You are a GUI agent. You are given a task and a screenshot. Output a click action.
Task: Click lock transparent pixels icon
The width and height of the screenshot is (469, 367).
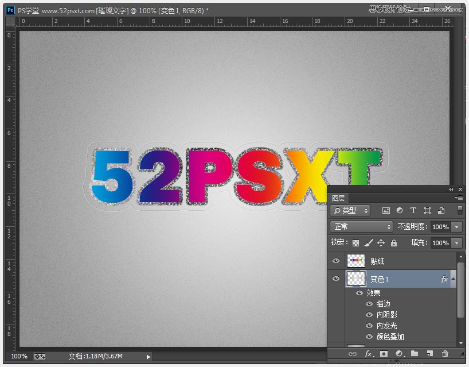coord(355,243)
